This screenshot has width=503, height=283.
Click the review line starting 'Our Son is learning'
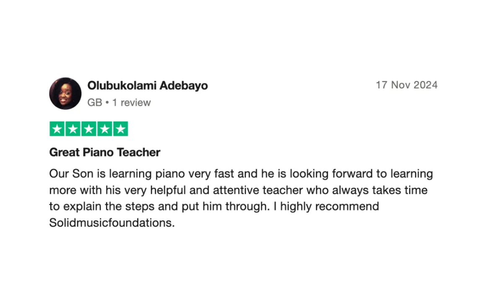pyautogui.click(x=241, y=174)
